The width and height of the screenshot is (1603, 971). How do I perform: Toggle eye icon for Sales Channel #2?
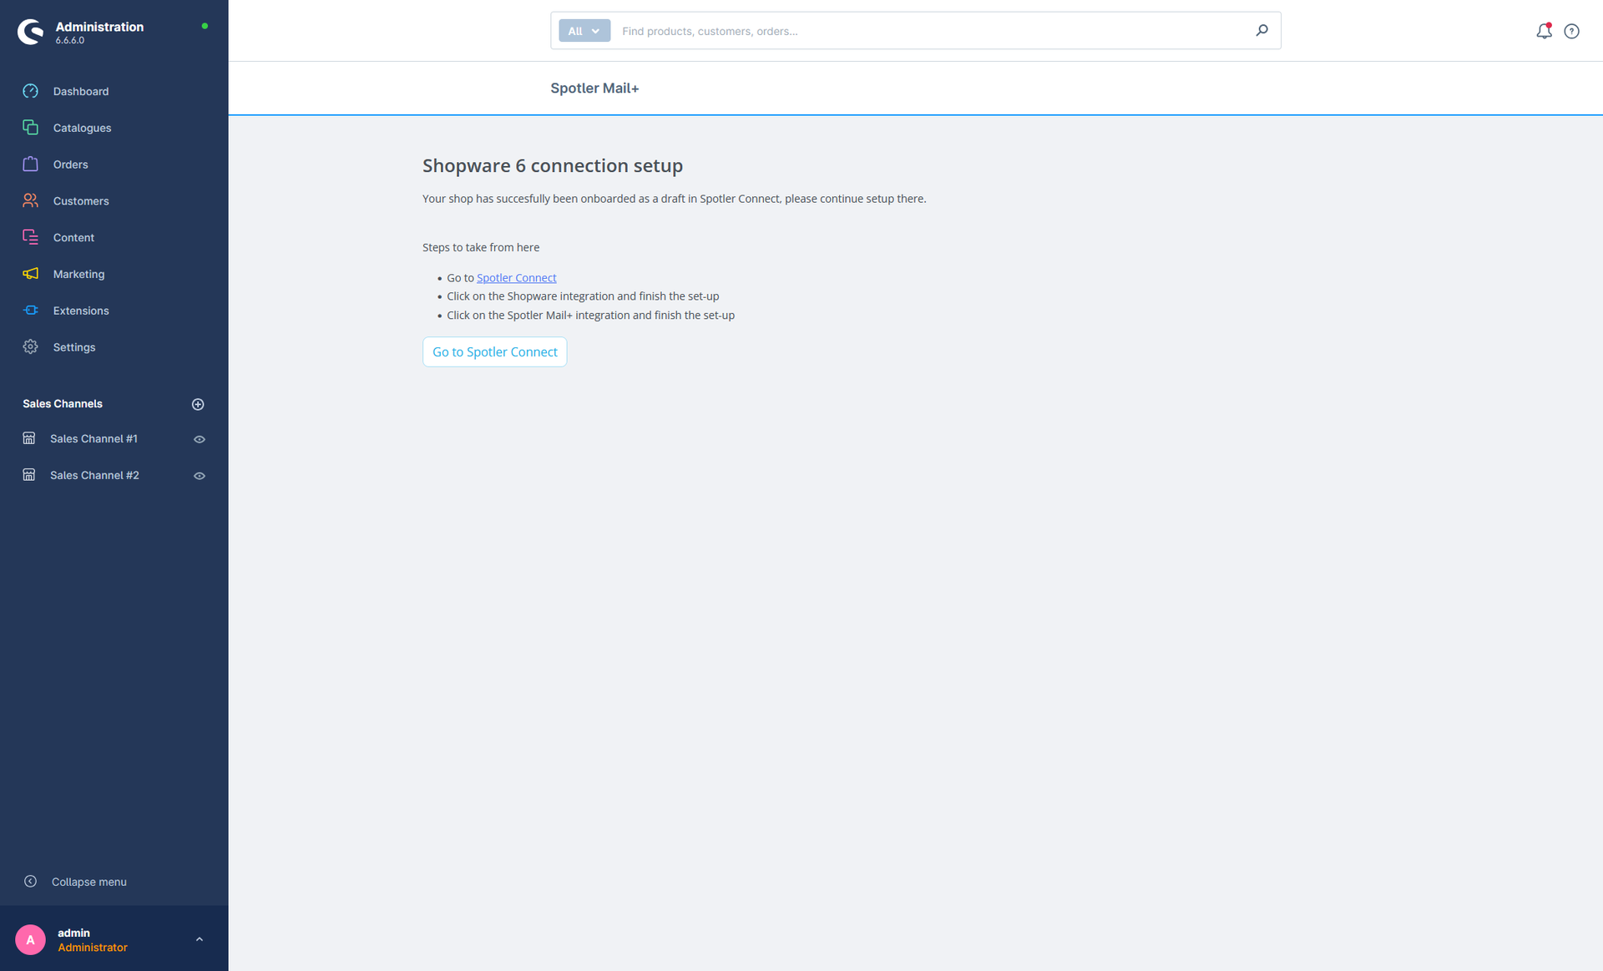click(x=200, y=476)
